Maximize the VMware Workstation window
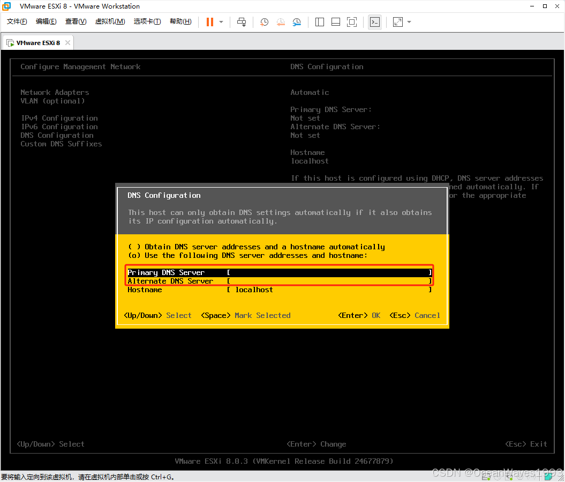565x482 pixels. [545, 6]
